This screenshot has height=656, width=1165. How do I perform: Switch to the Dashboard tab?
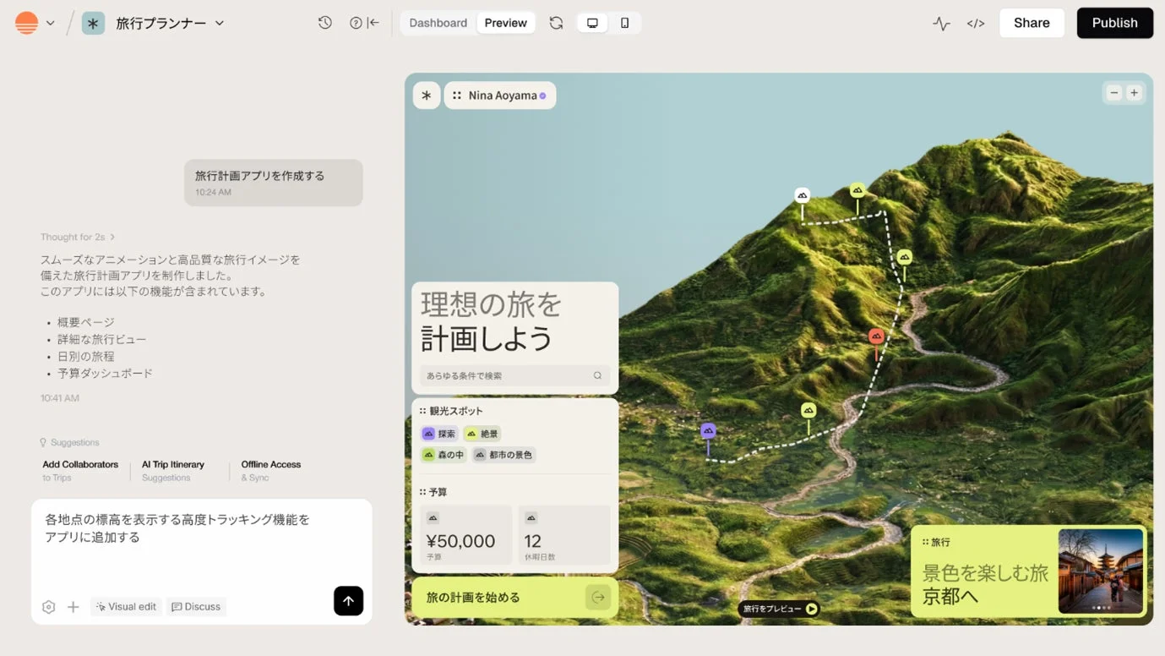pos(438,23)
